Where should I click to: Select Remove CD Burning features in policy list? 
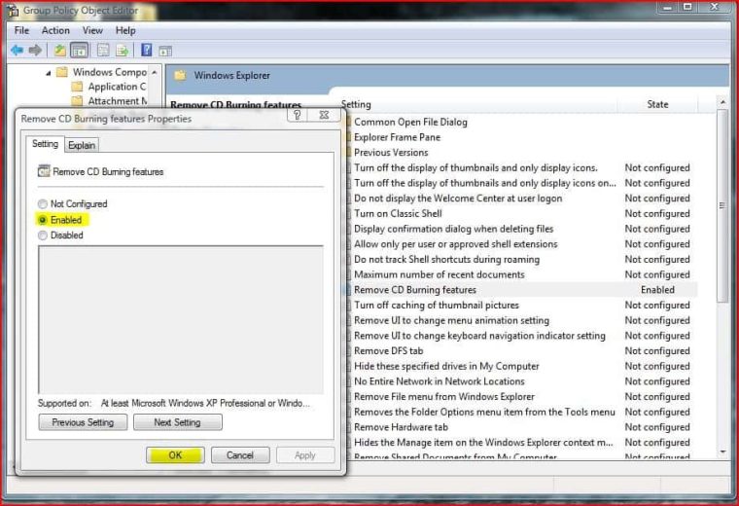[x=415, y=290]
